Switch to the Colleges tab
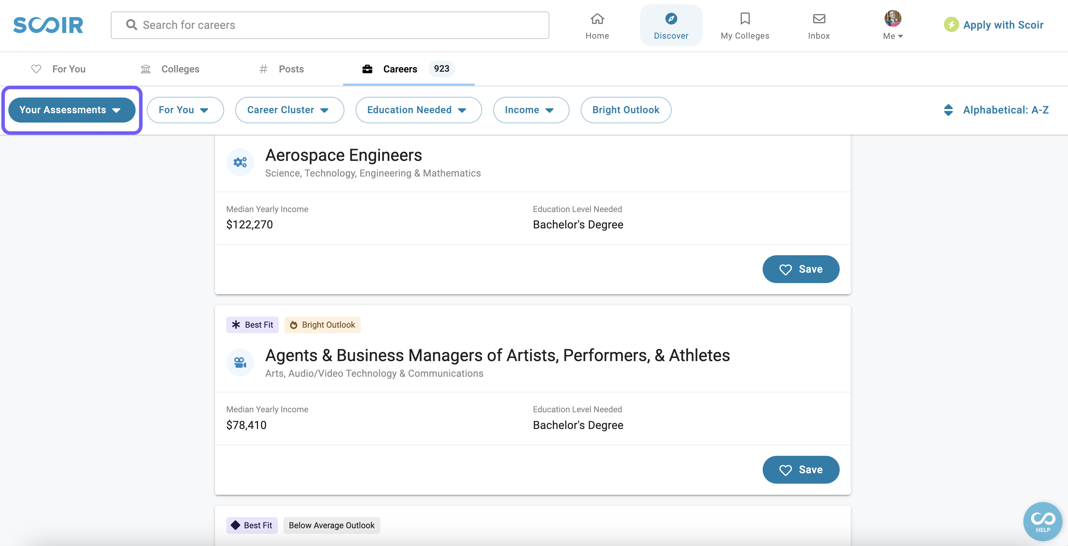 click(170, 69)
